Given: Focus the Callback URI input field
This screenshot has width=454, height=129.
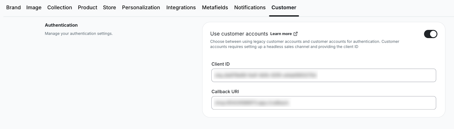Looking at the screenshot, I should coord(323,103).
